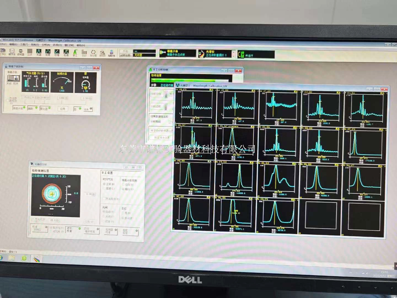Click the 等离子体 plasma toolbar icon
The width and height of the screenshot is (397, 298).
tap(111, 53)
